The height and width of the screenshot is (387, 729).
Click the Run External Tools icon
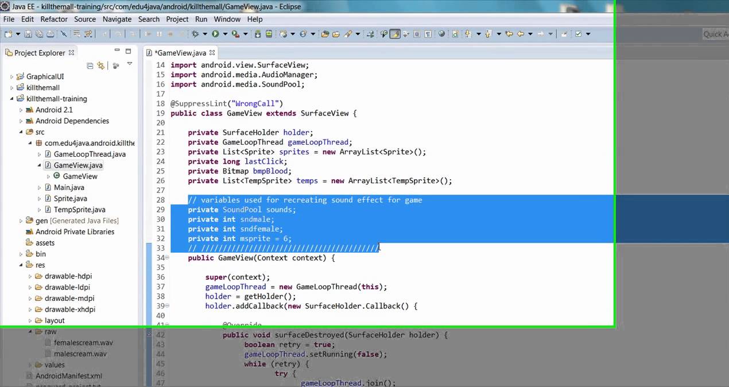[x=235, y=34]
